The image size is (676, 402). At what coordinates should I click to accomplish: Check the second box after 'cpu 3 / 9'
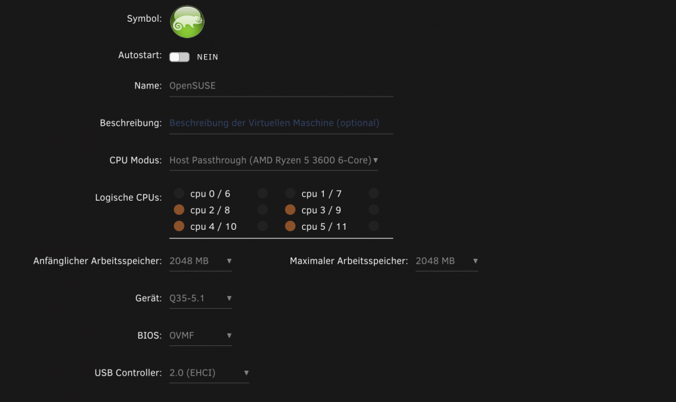(x=374, y=210)
